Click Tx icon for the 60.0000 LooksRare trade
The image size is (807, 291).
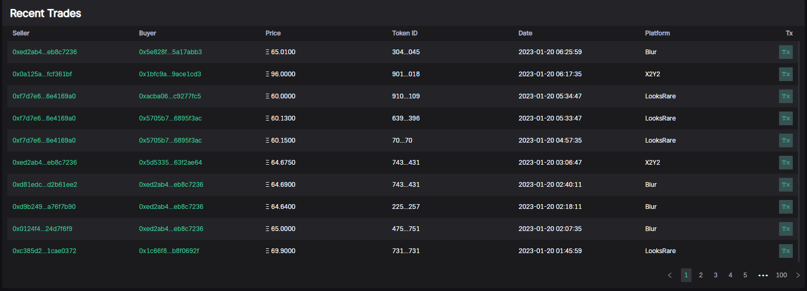(785, 96)
